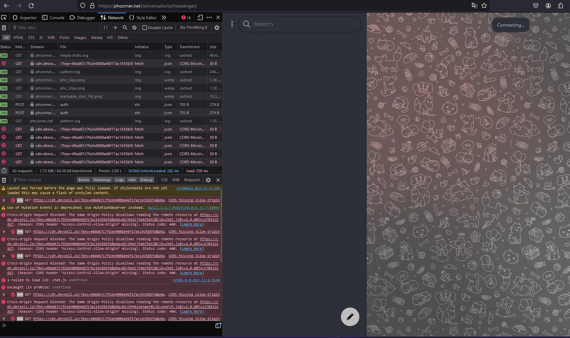This screenshot has width=570, height=338.
Task: Toggle the console CSS filter
Action: tap(164, 180)
